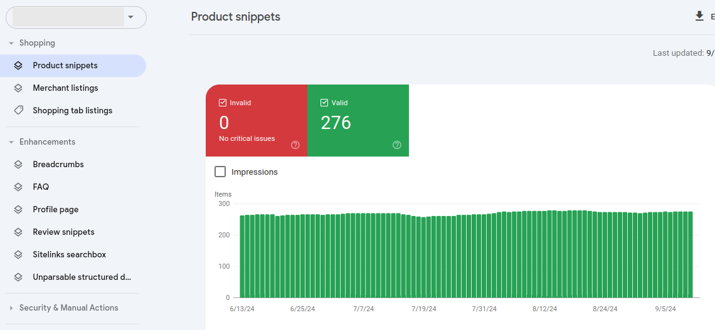Screen dimensions: 715x330
Task: Uncheck the Invalid checkbox
Action: [223, 103]
